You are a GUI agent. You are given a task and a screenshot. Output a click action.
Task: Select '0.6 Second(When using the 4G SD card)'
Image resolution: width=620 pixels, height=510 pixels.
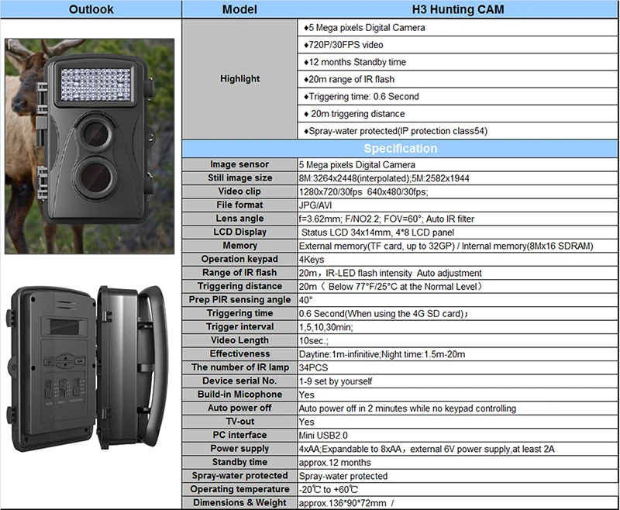click(x=381, y=314)
